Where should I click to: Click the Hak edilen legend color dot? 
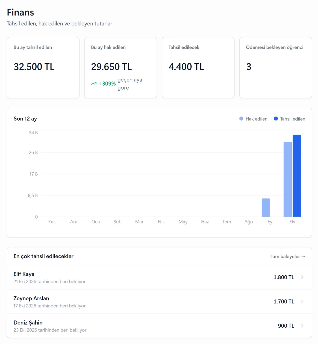click(241, 119)
